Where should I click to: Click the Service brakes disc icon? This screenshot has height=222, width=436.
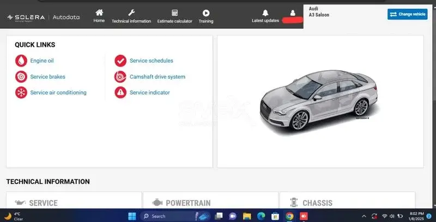tap(21, 77)
